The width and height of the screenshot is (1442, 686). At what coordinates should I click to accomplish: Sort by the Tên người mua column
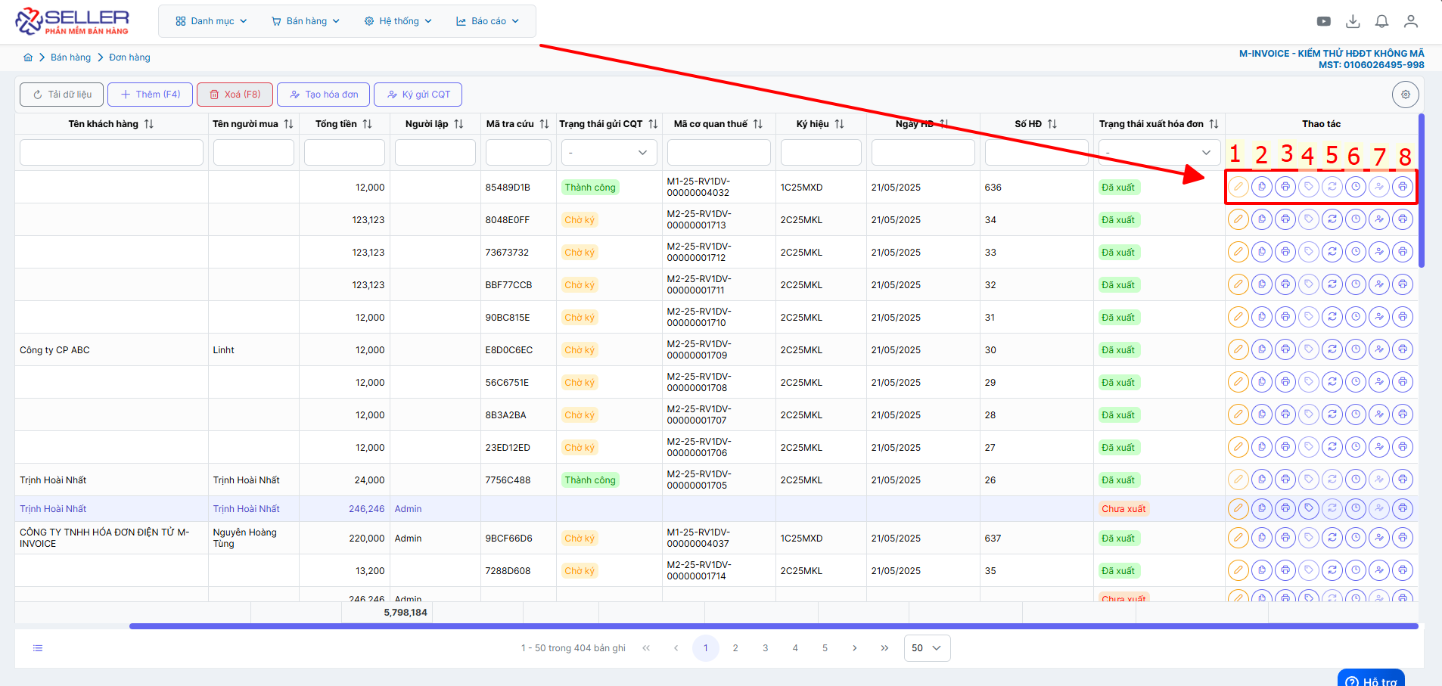[x=288, y=124]
